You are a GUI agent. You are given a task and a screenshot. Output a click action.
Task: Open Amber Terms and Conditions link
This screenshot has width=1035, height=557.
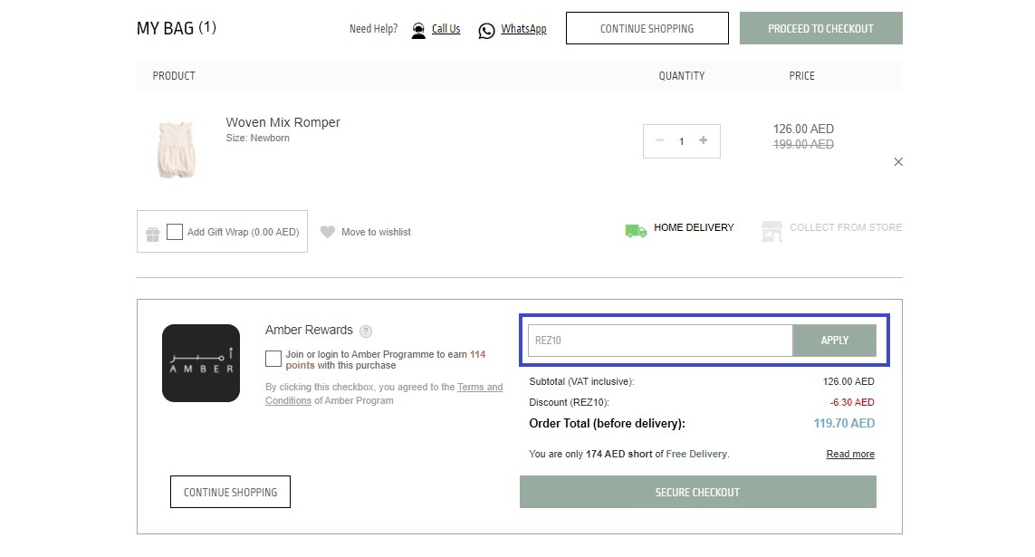point(480,388)
